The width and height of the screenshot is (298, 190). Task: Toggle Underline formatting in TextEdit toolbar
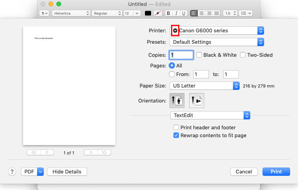184,13
